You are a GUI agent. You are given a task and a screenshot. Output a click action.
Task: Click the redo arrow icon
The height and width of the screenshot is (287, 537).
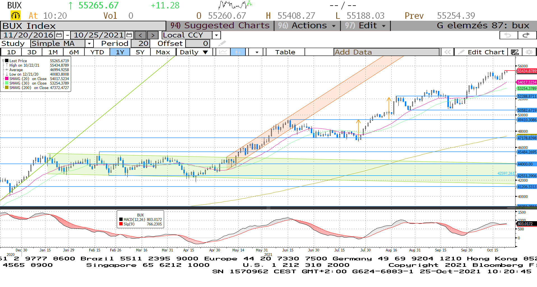(x=527, y=35)
